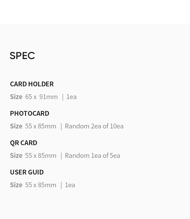Click the Size label under PHOTOCARD
This screenshot has width=190, height=219.
point(16,126)
